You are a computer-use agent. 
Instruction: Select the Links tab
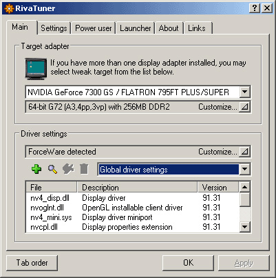[197, 28]
